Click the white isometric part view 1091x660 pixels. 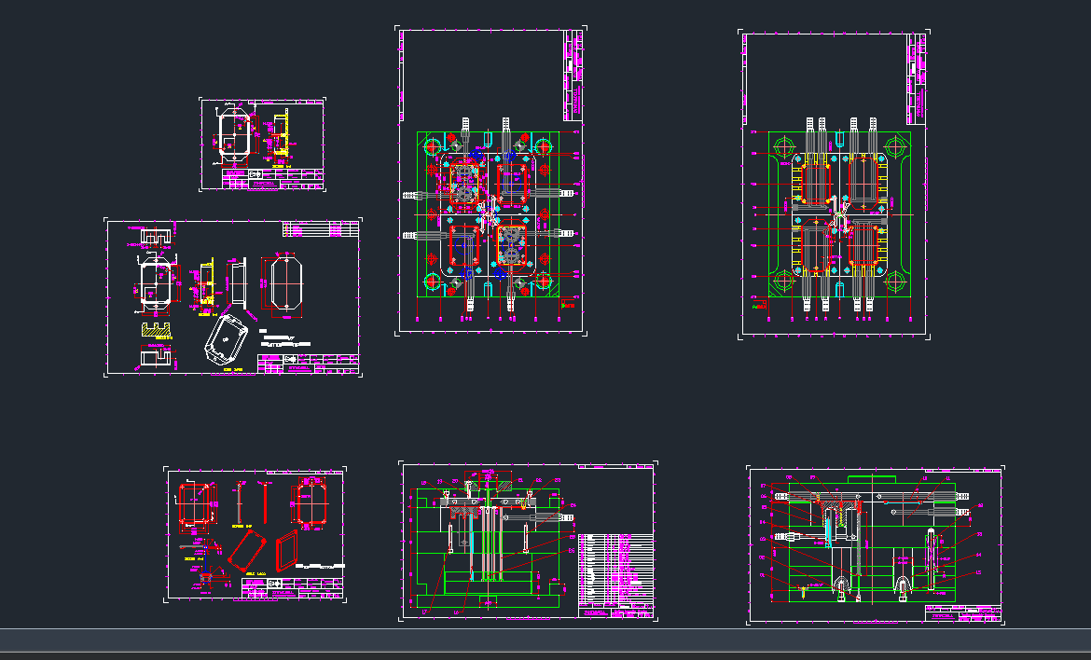click(227, 338)
